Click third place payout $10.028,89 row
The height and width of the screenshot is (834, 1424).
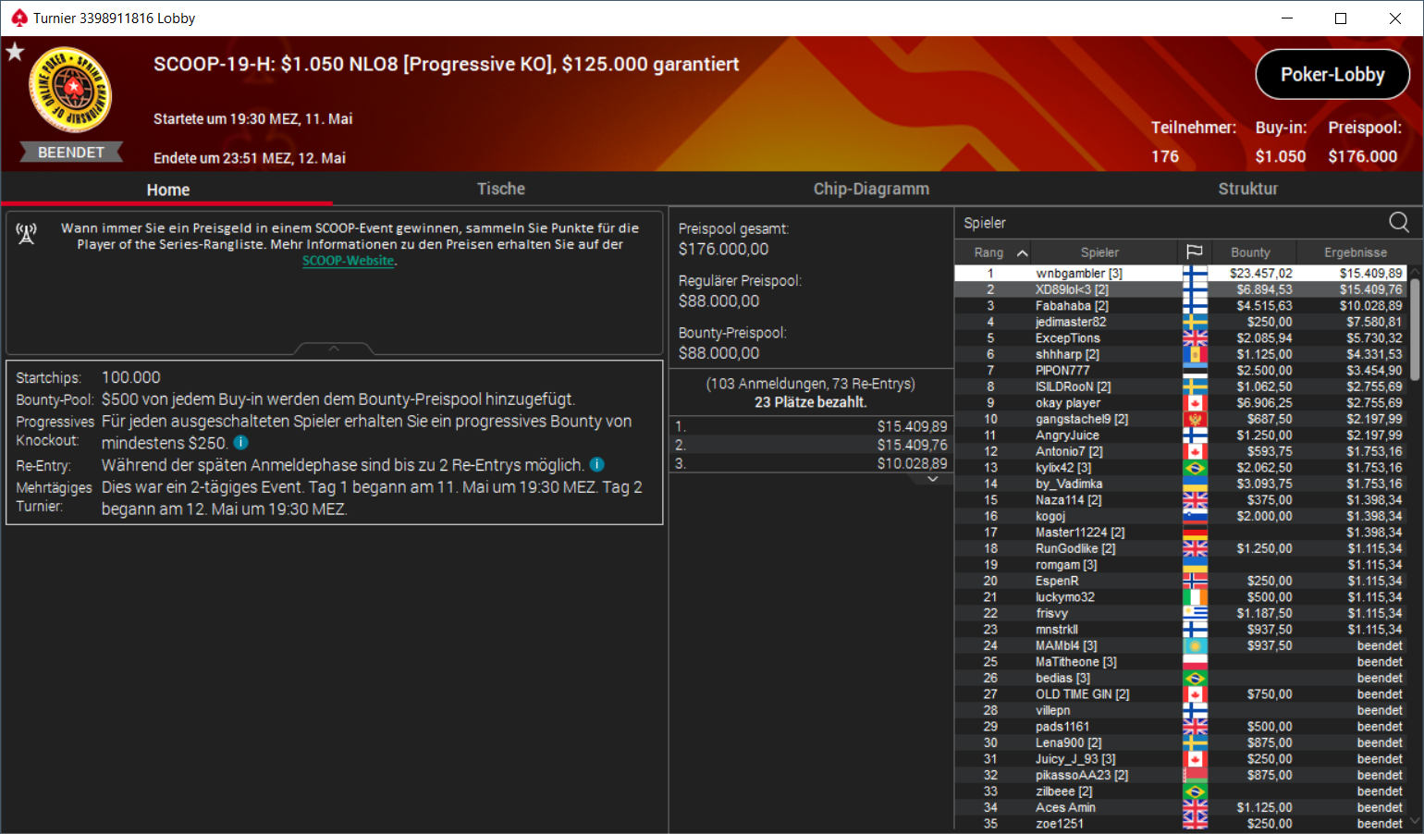point(811,463)
